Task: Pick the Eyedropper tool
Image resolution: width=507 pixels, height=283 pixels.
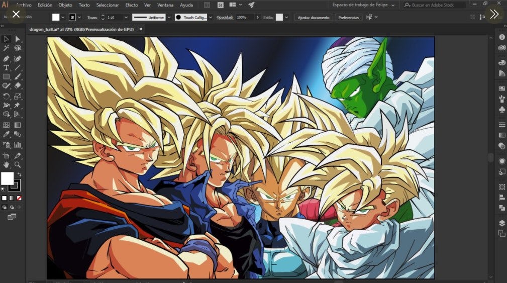Action: tap(6, 134)
